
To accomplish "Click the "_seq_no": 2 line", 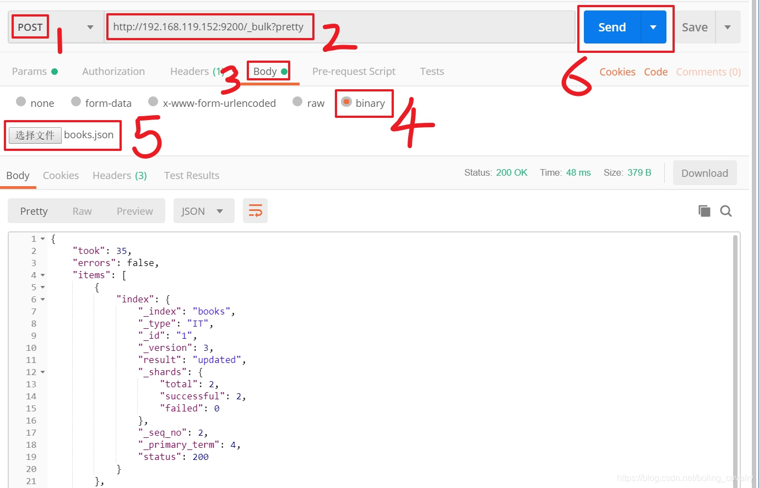I will point(173,433).
